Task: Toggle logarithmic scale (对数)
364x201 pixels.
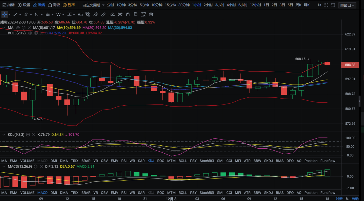Action: click(339, 199)
